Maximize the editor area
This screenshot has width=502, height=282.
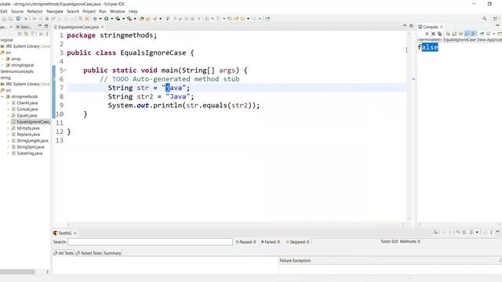(411, 26)
